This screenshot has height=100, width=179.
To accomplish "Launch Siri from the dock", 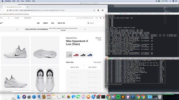I will click(x=24, y=97).
